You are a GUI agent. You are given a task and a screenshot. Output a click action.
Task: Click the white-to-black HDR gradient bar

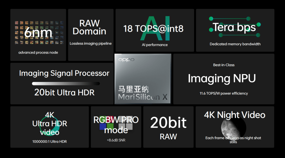click(66, 84)
